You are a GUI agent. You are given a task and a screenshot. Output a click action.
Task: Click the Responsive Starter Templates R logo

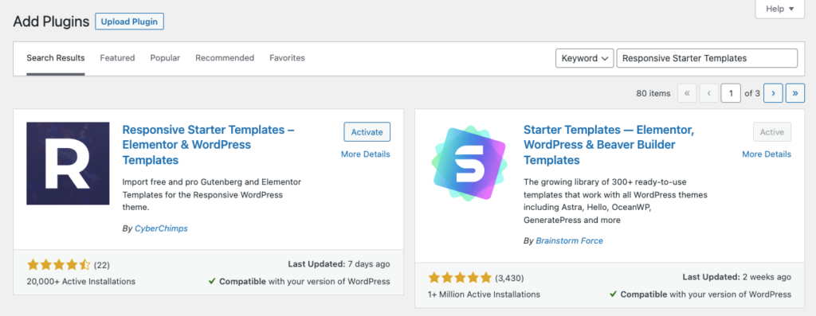tap(68, 163)
